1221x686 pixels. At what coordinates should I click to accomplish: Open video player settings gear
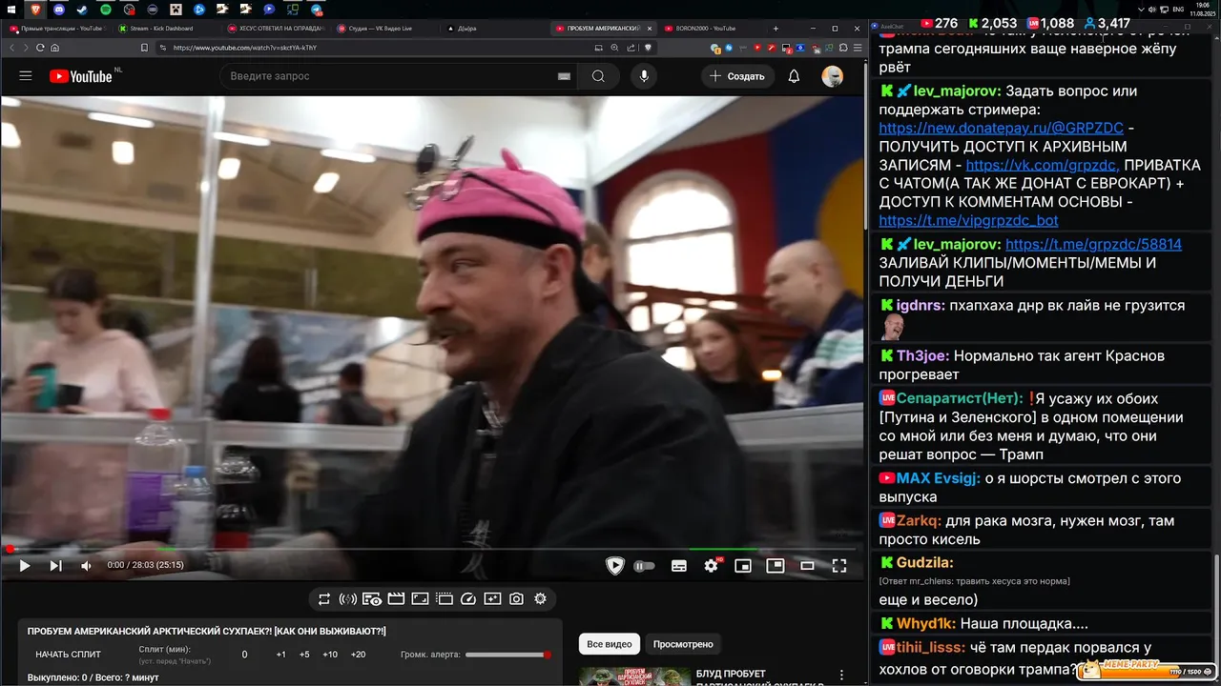coord(711,566)
